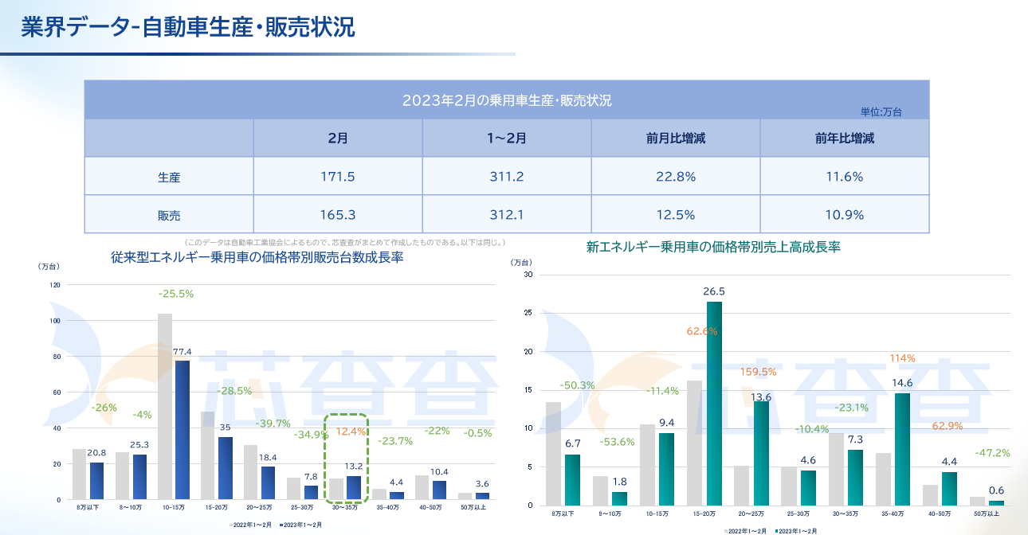Click the 前月比増減 column header
1028x535 pixels.
click(676, 138)
